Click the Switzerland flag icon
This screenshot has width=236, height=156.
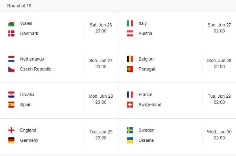(x=130, y=105)
